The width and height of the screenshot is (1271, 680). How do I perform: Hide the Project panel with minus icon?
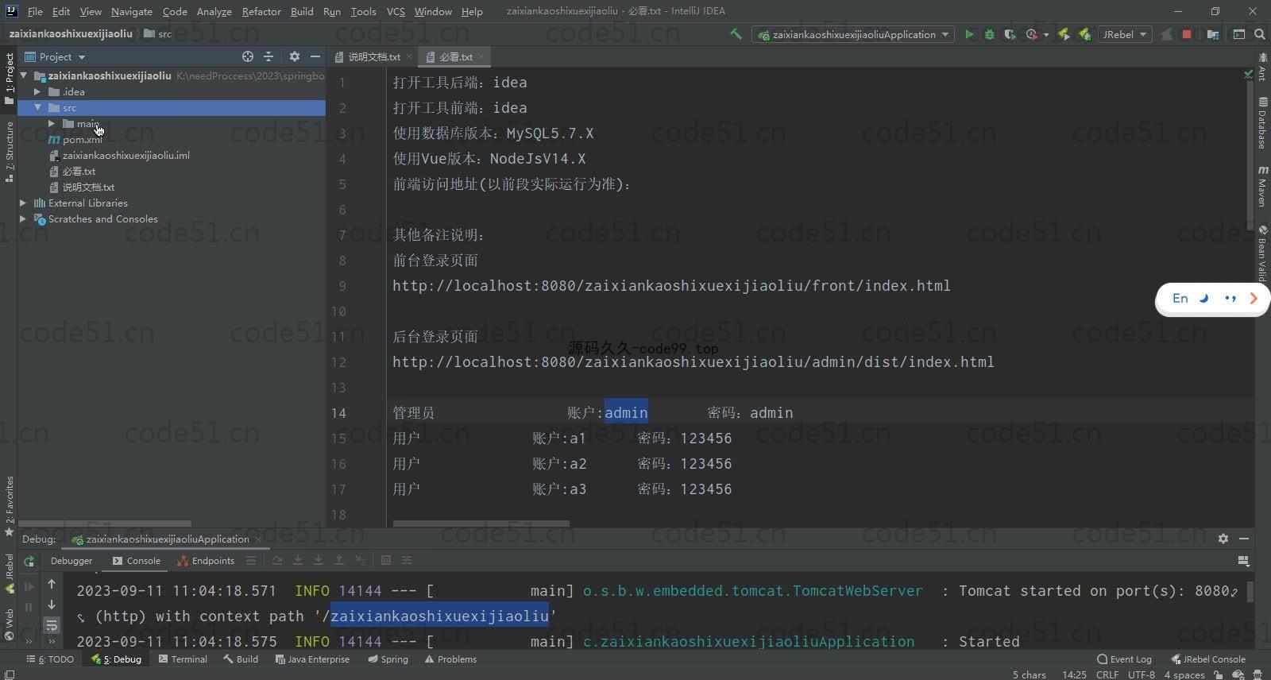(x=315, y=56)
